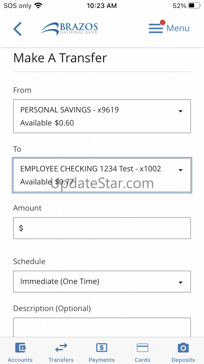Tap the Deposits tab label
Screen dimensions: 204x364
click(x=183, y=360)
